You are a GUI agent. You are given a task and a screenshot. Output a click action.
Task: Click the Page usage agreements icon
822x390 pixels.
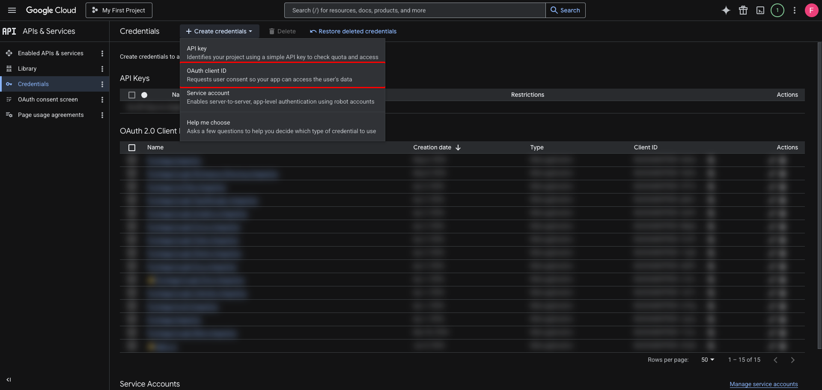click(x=9, y=115)
